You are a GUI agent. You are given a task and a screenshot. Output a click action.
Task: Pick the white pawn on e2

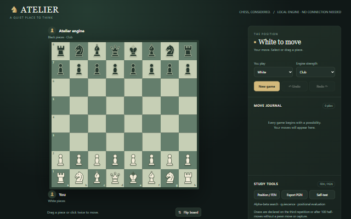(133, 160)
